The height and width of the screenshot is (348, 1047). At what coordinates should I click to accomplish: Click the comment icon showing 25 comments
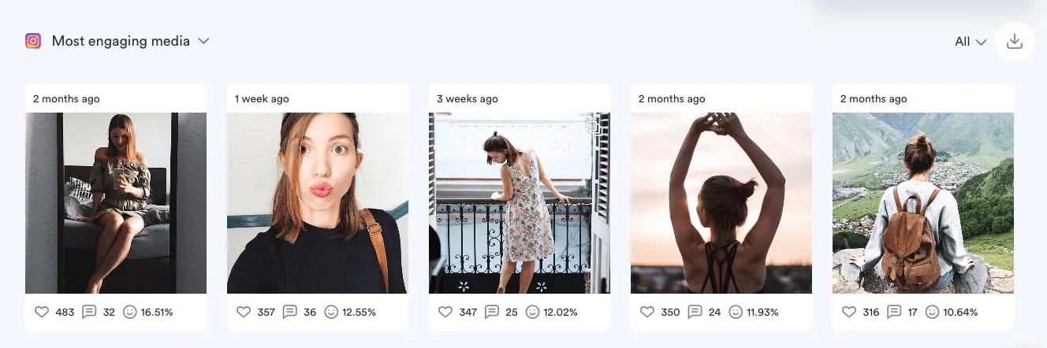click(492, 313)
